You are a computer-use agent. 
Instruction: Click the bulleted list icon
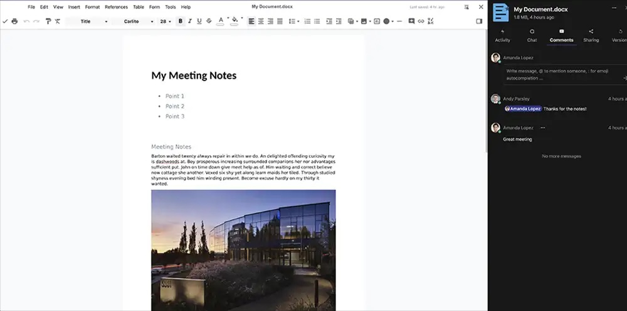[x=317, y=21]
